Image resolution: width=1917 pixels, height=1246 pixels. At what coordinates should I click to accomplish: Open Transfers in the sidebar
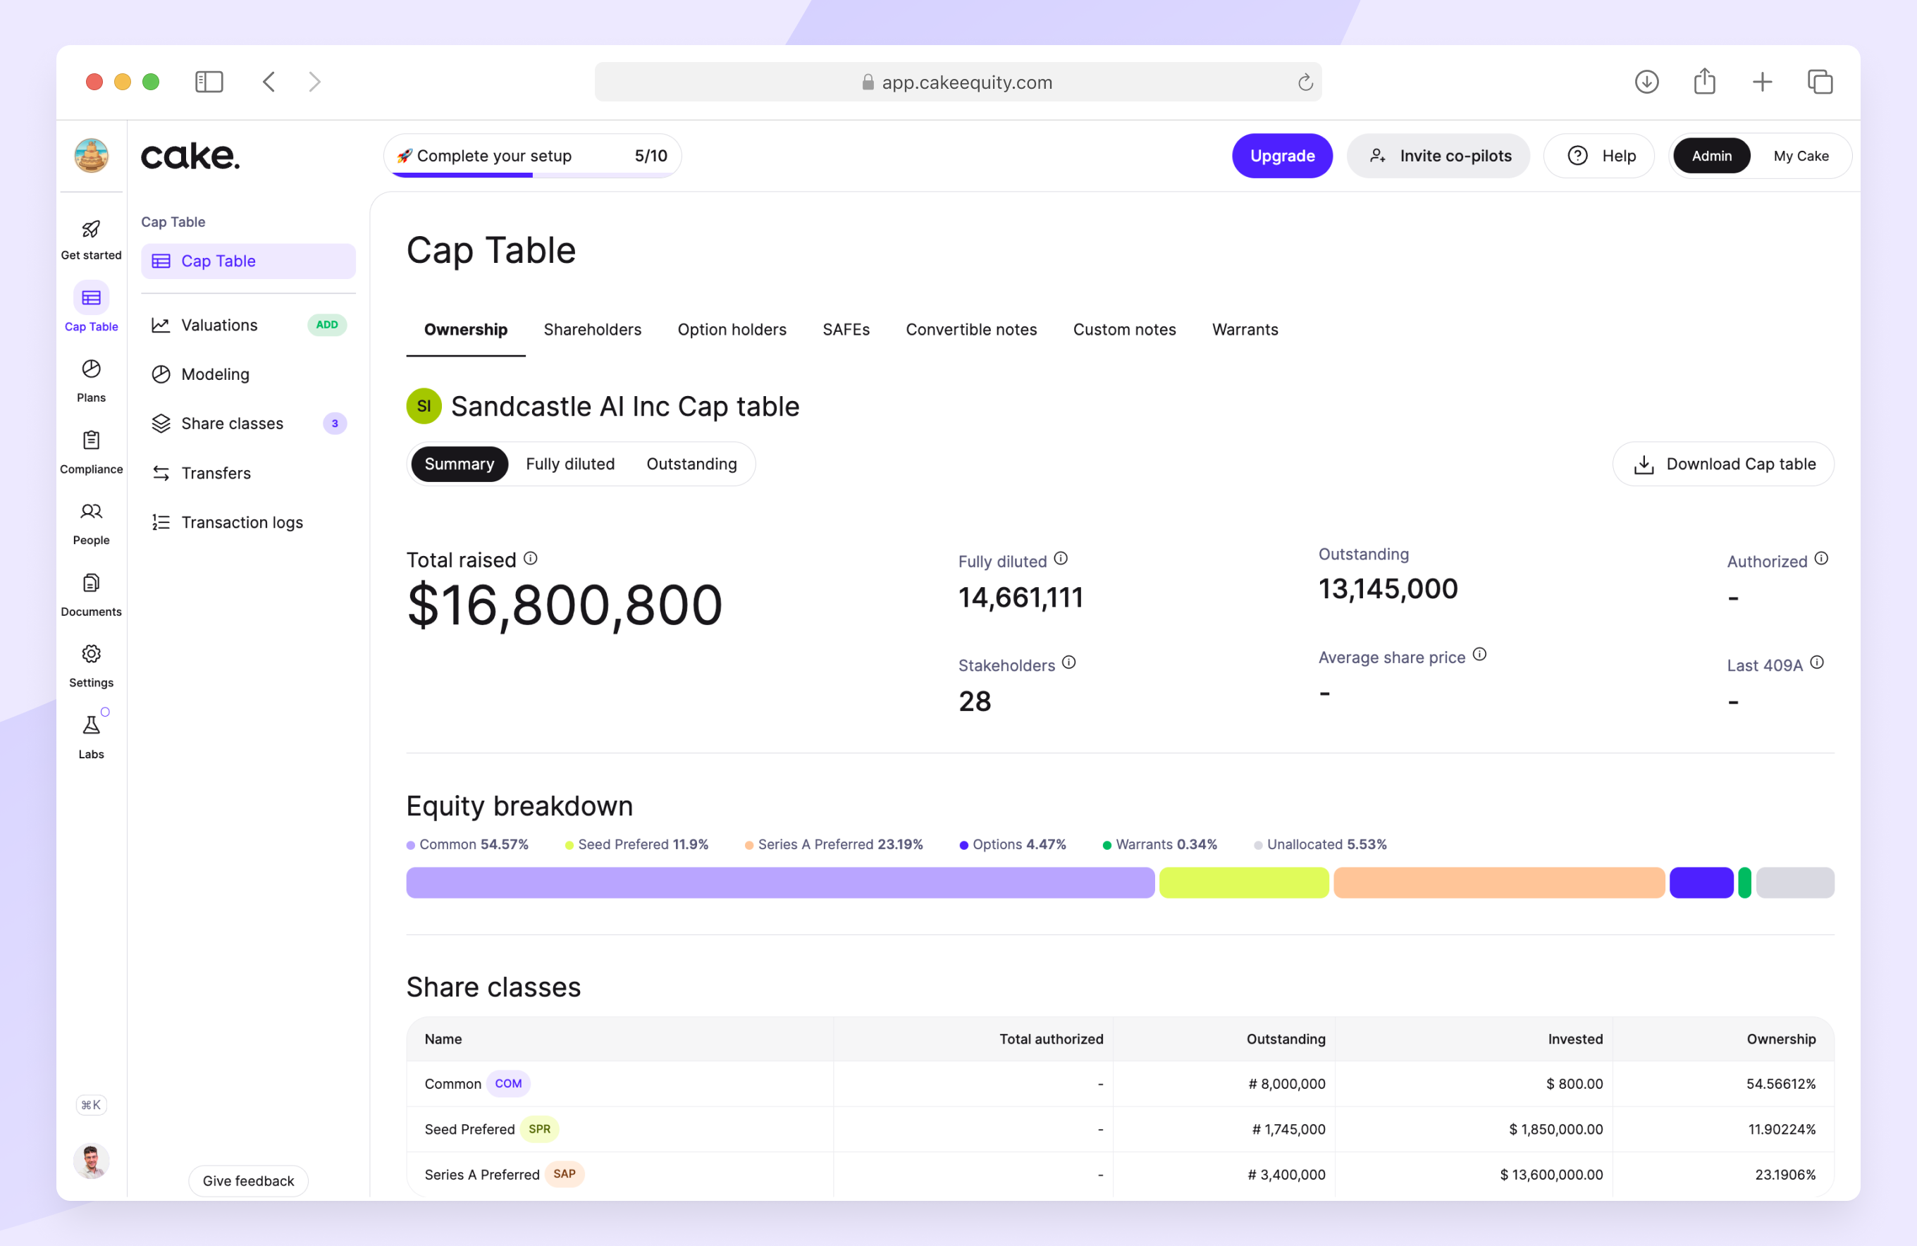248,473
